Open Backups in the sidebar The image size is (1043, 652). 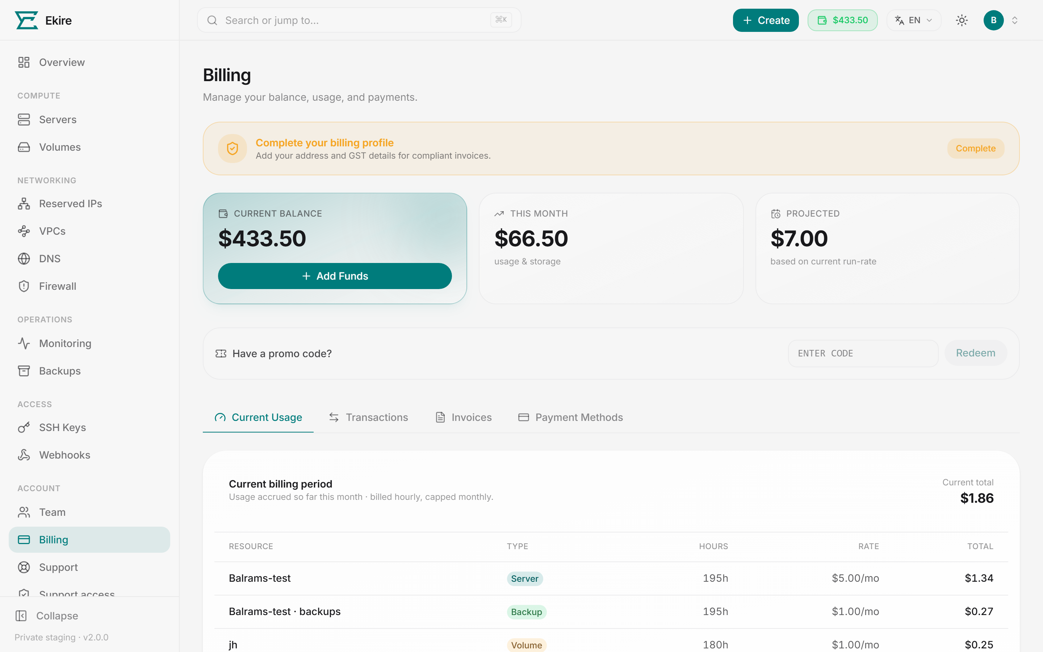[x=89, y=371]
